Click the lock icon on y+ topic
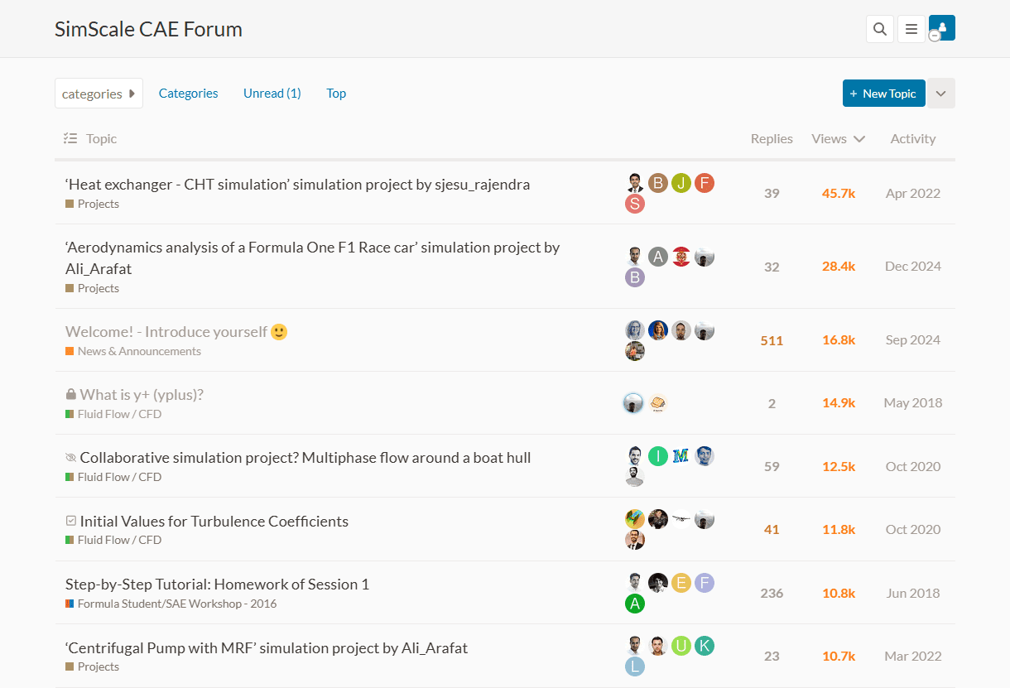The image size is (1010, 688). click(x=70, y=395)
